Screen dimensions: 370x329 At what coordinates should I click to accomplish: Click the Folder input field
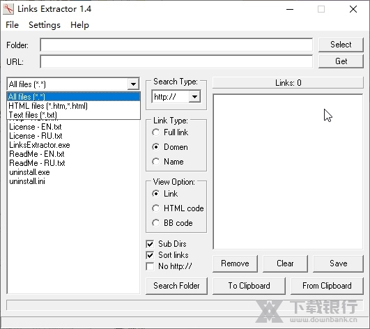[176, 45]
